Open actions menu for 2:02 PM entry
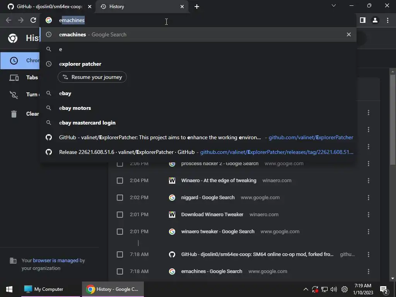 369,198
